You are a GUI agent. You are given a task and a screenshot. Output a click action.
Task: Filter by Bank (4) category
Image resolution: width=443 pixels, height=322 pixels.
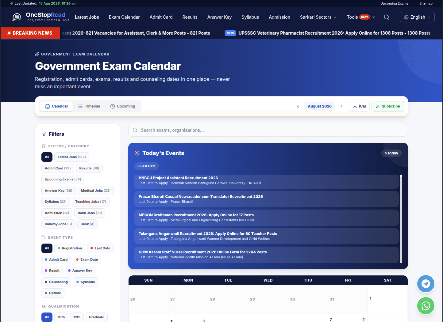87,224
